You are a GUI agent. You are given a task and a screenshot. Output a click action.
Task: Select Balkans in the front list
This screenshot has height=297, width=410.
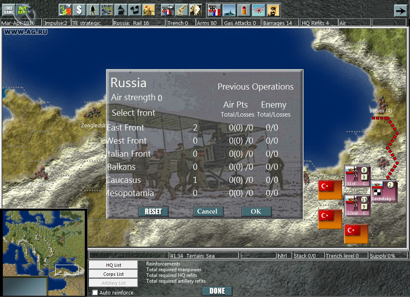pos(121,166)
